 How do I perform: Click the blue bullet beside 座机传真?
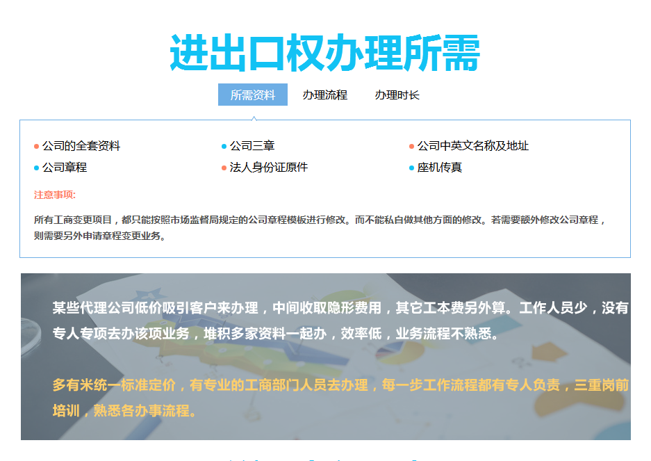coord(411,168)
